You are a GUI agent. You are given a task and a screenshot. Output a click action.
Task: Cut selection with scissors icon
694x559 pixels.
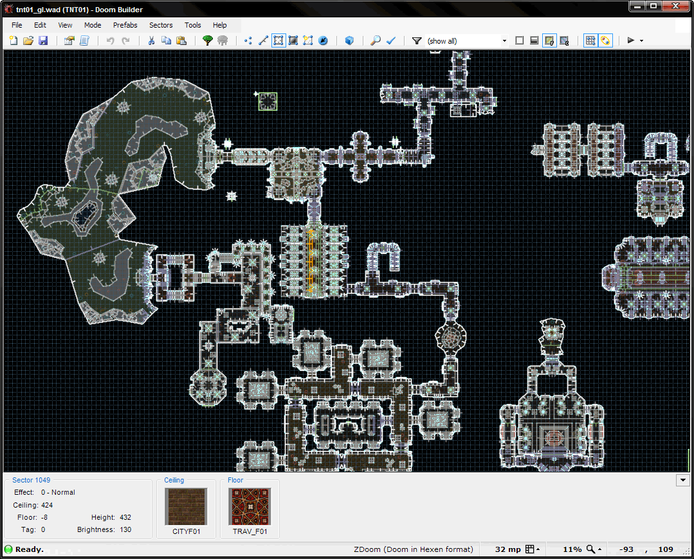point(151,40)
